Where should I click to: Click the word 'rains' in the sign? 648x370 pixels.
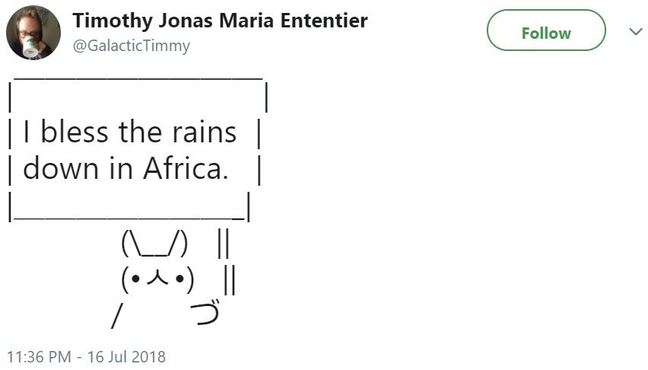click(x=205, y=132)
